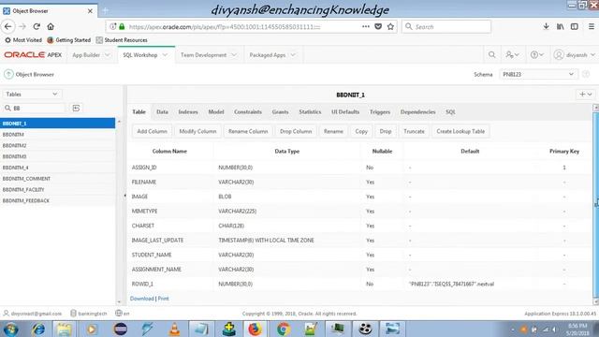The height and width of the screenshot is (337, 599).
Task: Open the Statistics tab
Action: click(x=310, y=112)
